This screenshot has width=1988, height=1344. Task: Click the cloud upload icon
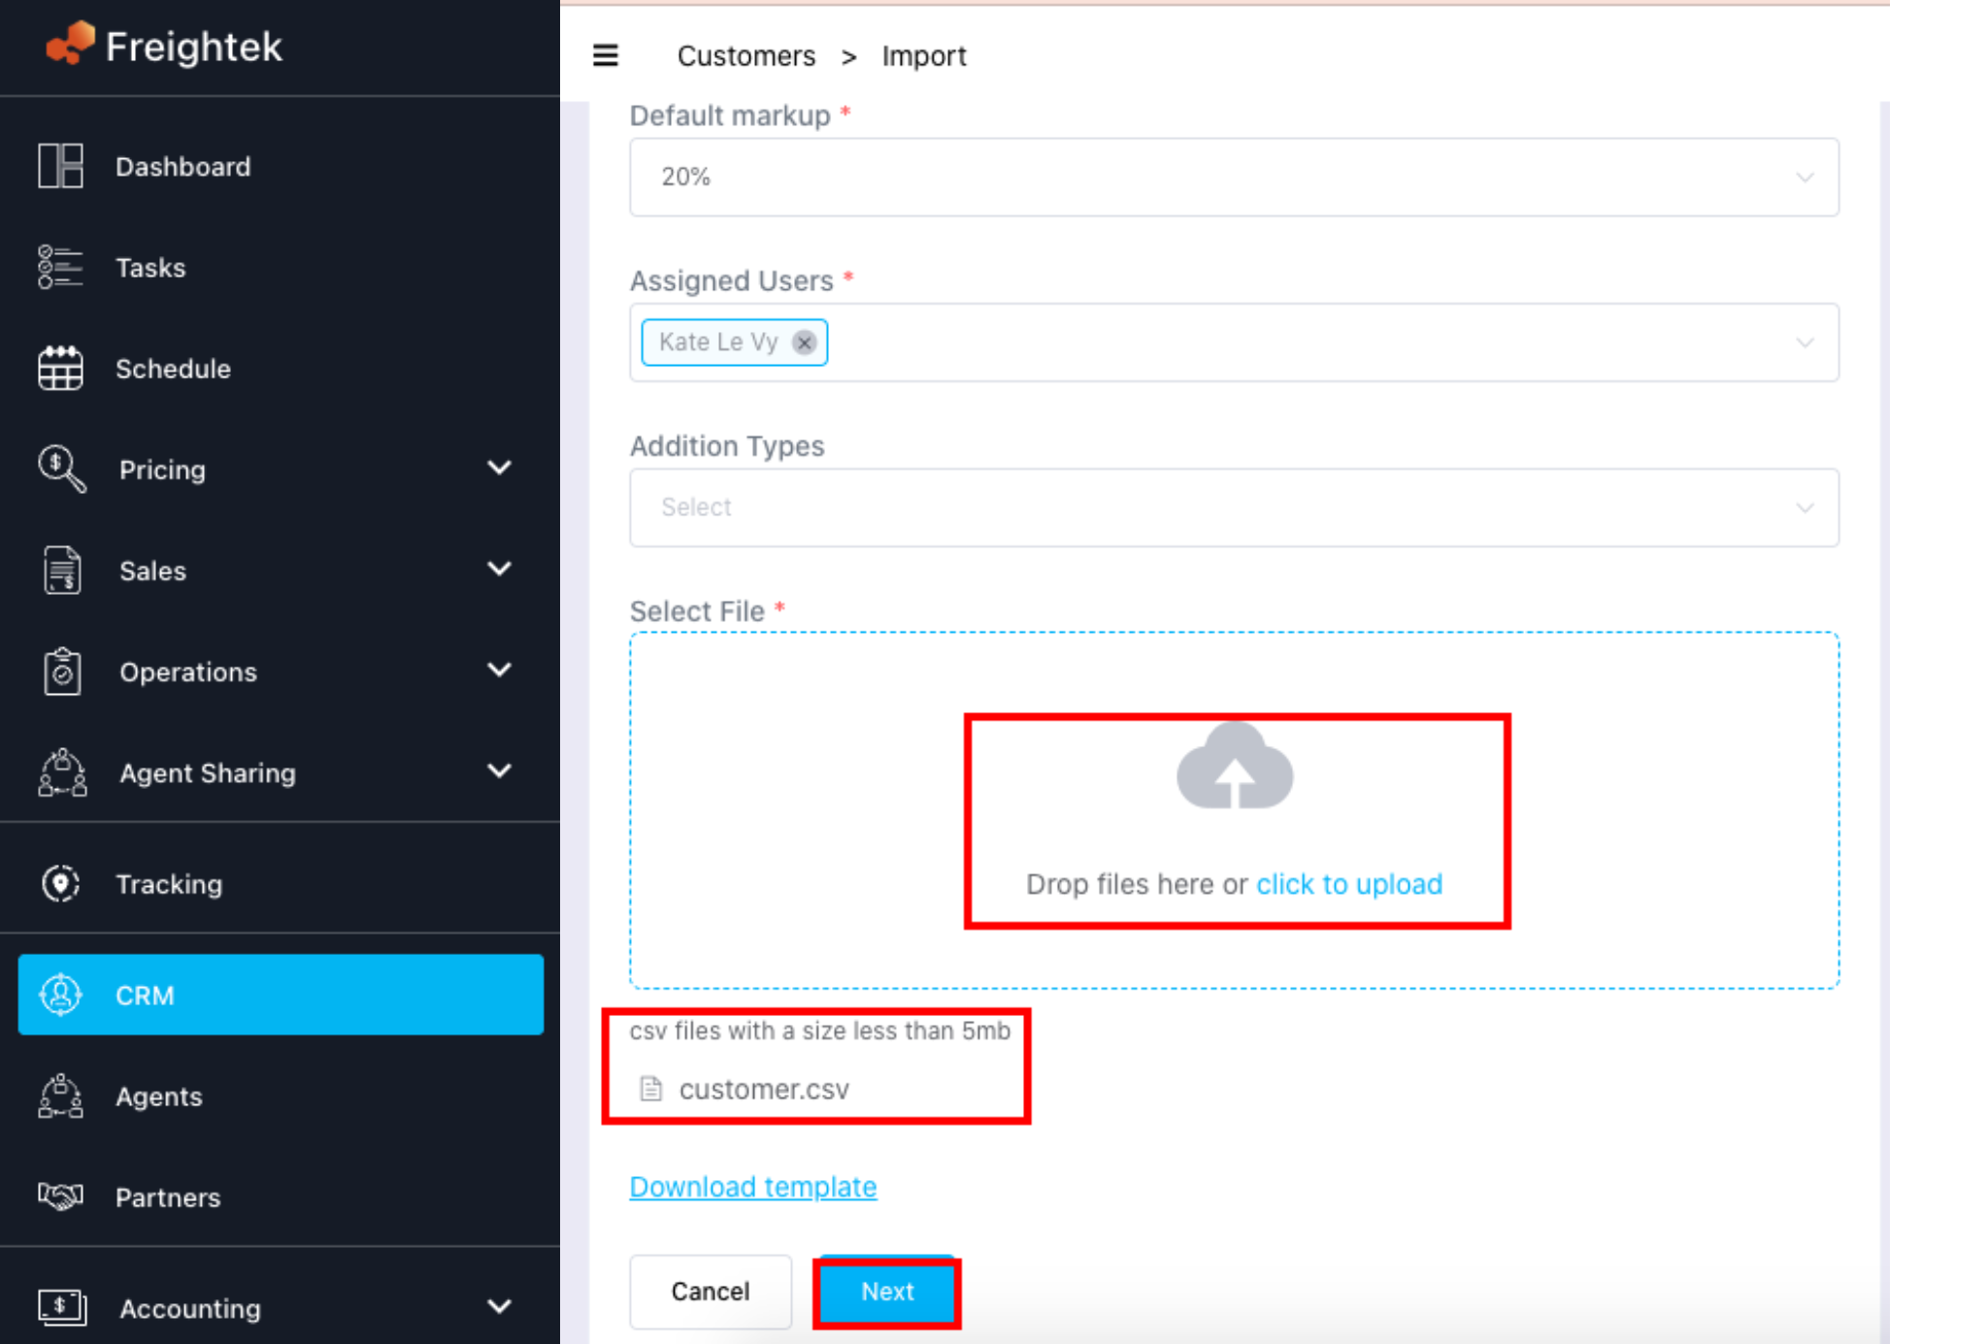pos(1234,767)
